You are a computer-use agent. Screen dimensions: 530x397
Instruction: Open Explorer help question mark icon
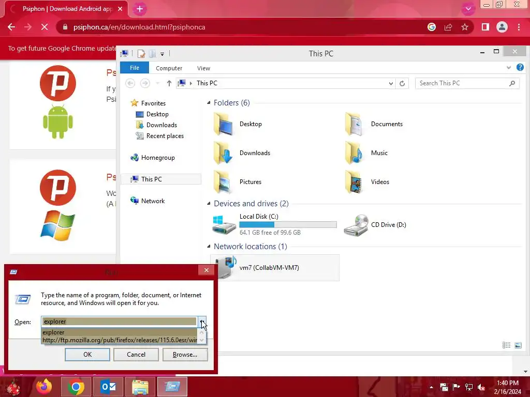click(x=520, y=68)
